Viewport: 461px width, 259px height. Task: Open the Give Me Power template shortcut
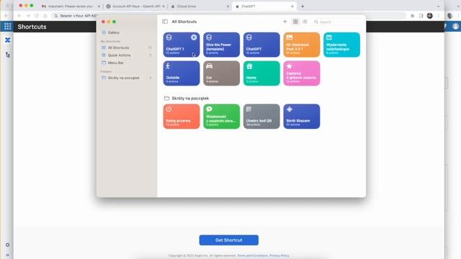221,45
